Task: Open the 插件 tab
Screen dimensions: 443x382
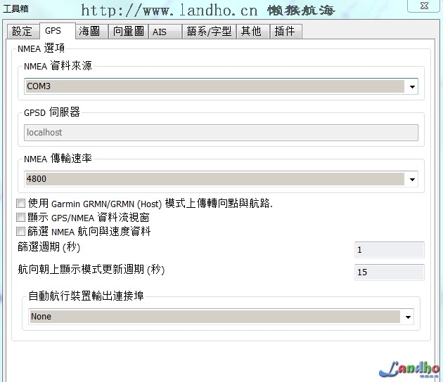Action: click(x=286, y=32)
